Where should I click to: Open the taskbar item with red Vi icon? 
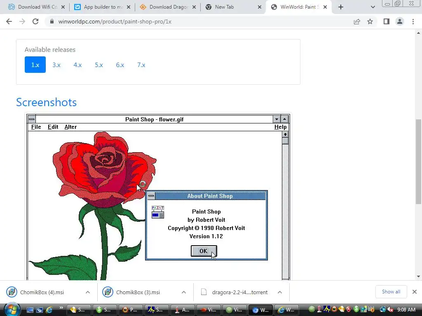[209, 310]
